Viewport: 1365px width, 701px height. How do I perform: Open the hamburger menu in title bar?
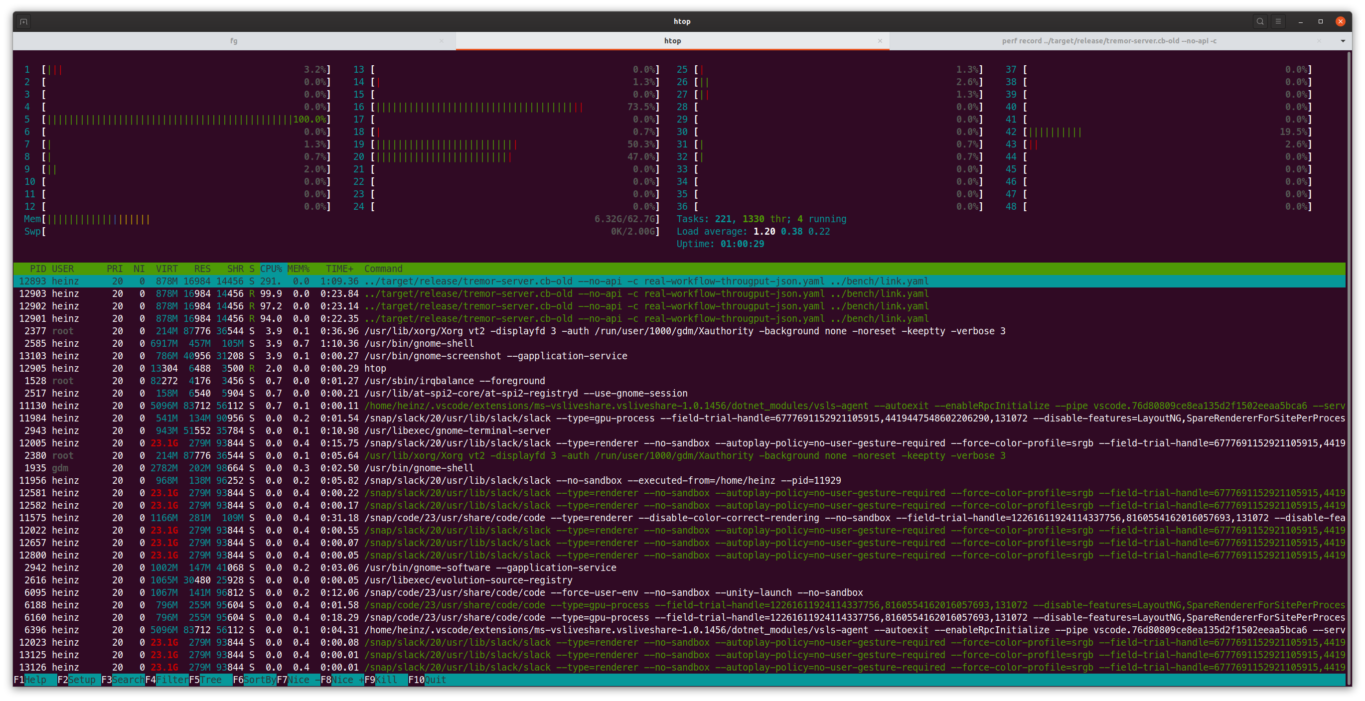coord(1278,22)
